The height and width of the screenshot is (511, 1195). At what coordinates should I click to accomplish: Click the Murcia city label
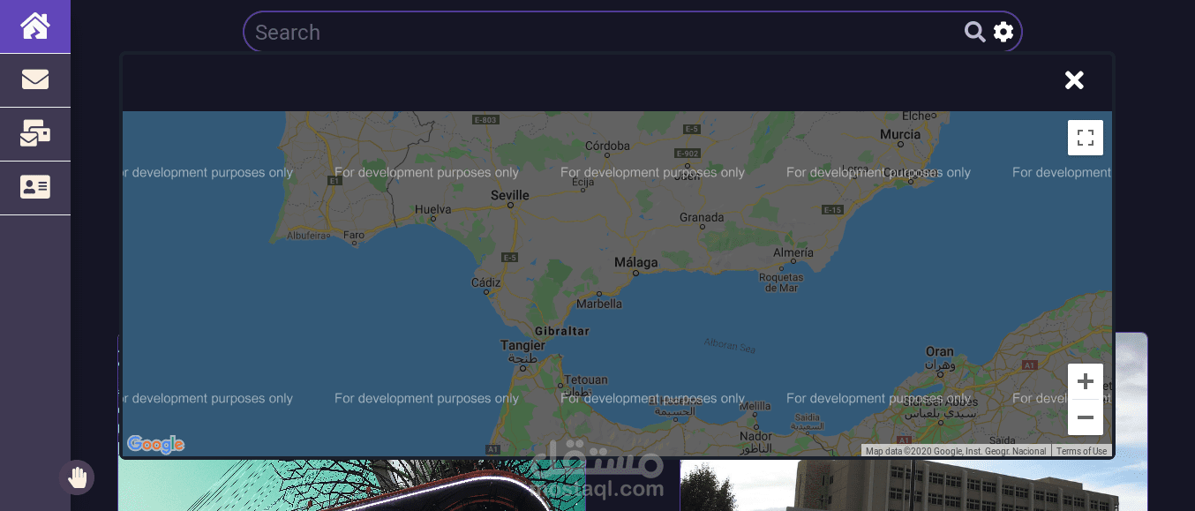pos(900,134)
